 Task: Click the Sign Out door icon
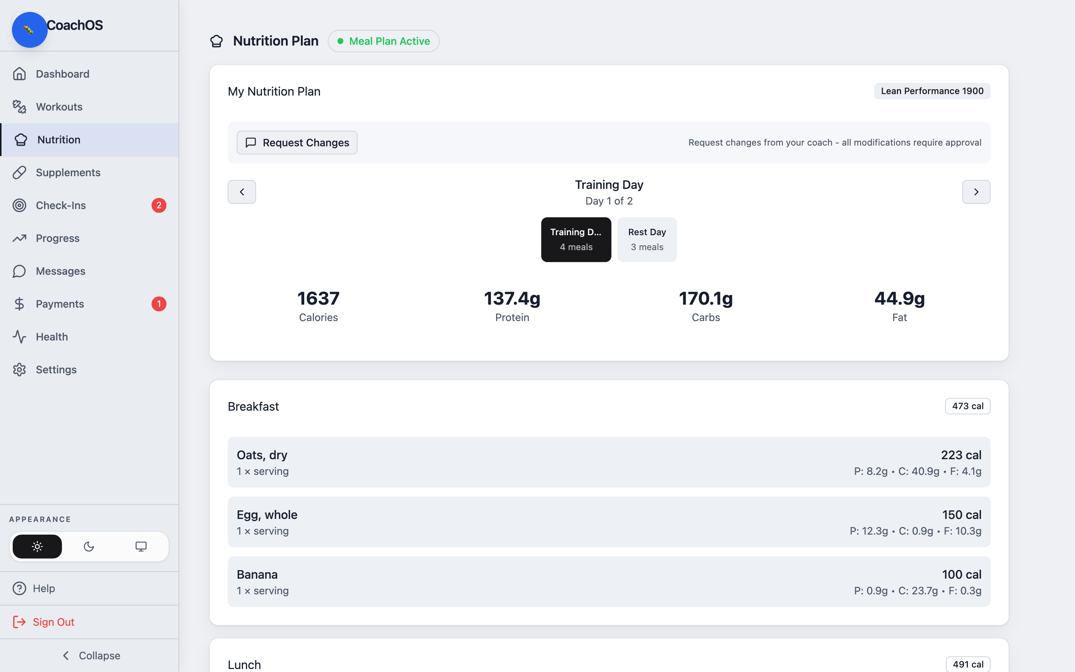click(x=19, y=622)
